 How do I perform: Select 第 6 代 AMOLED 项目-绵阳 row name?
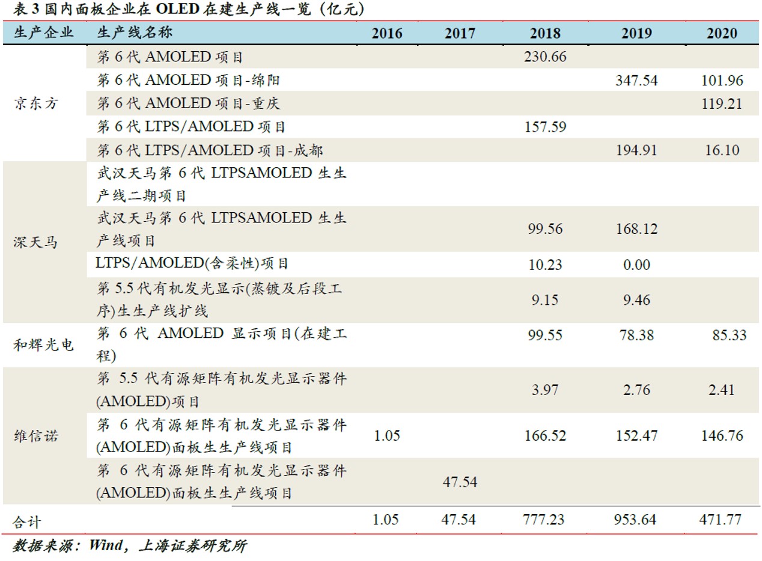point(188,80)
